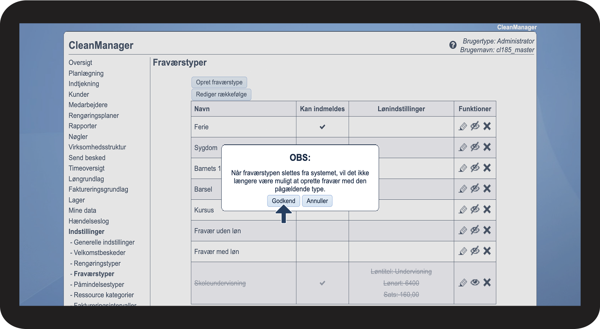Screen dimensions: 600x329
Task: Click the Fravær med løn name cell
Action: pyautogui.click(x=243, y=252)
